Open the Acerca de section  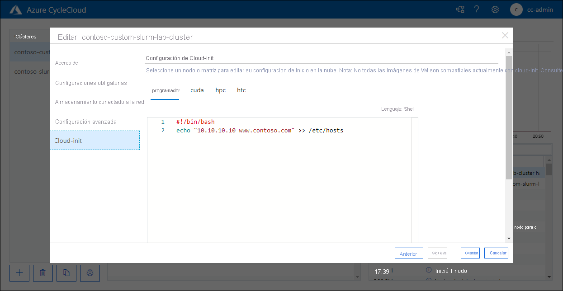click(67, 63)
